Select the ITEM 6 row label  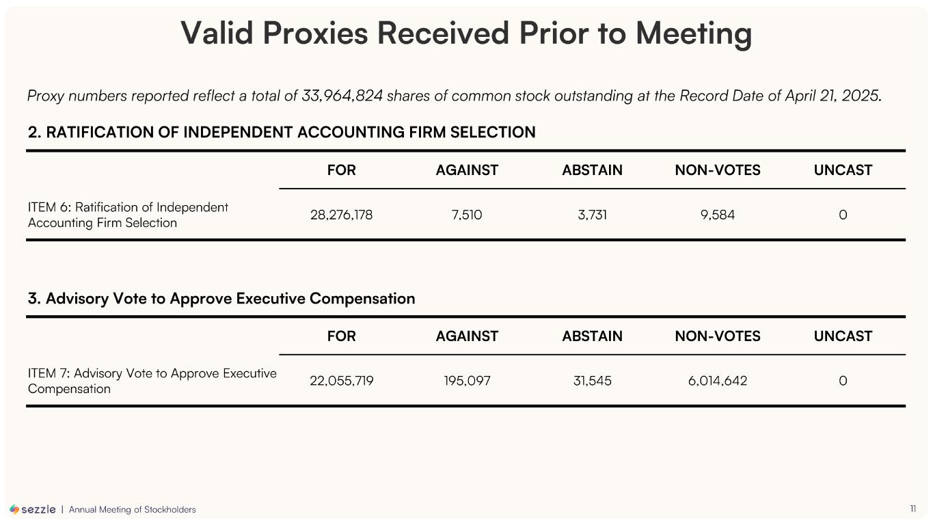pyautogui.click(x=128, y=215)
